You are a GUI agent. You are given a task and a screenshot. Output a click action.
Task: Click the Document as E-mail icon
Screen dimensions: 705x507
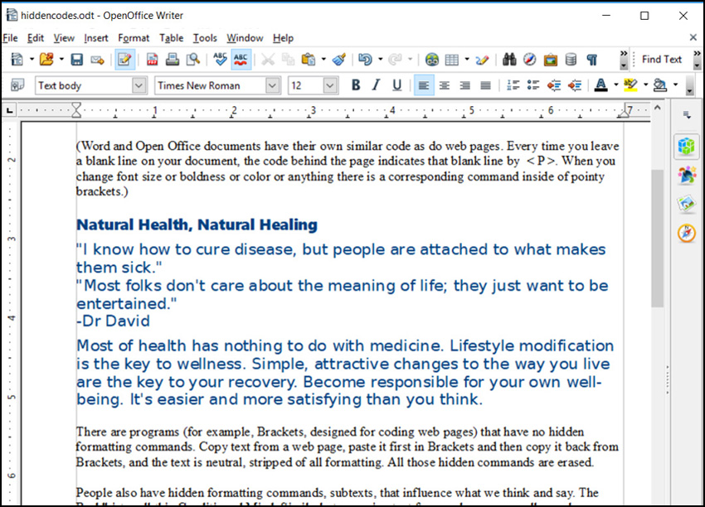pyautogui.click(x=97, y=60)
